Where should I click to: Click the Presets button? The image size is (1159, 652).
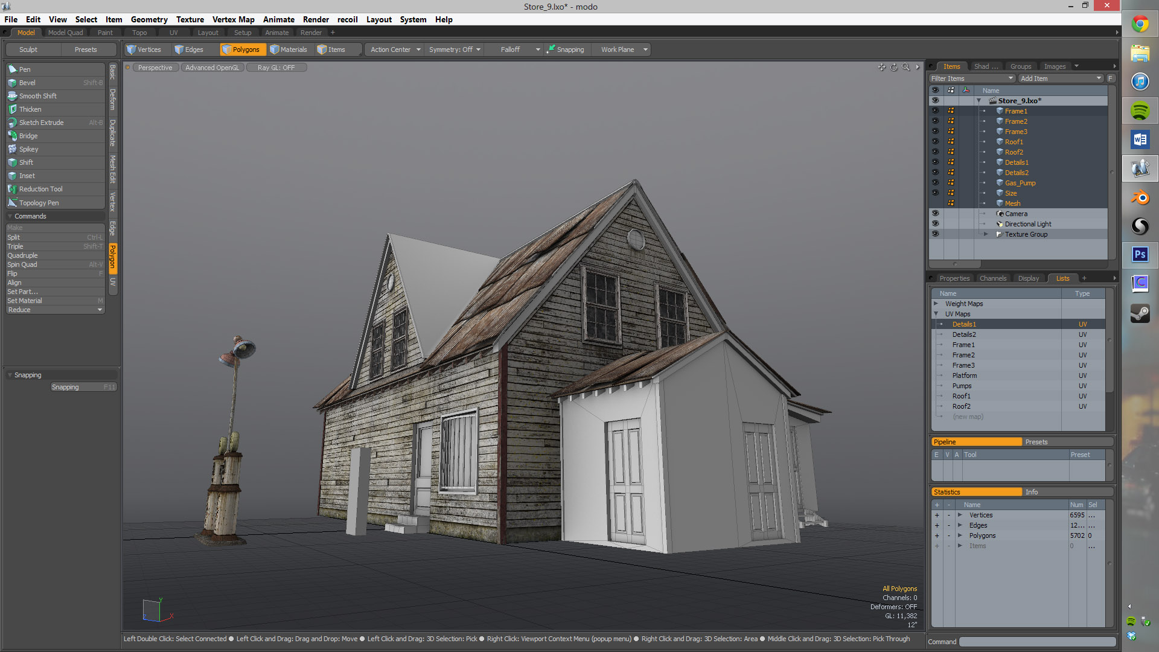(x=86, y=50)
